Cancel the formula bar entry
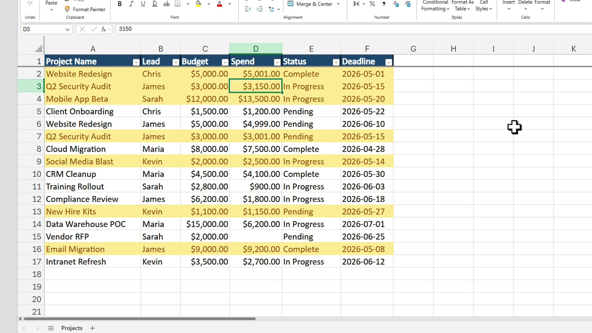Screen dimensions: 592x333 (x=82, y=29)
